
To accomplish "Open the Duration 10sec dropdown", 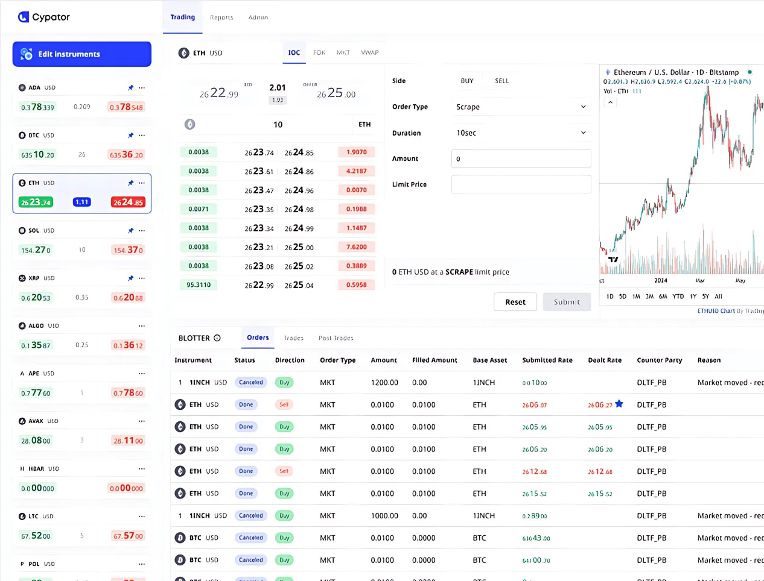I will point(521,133).
